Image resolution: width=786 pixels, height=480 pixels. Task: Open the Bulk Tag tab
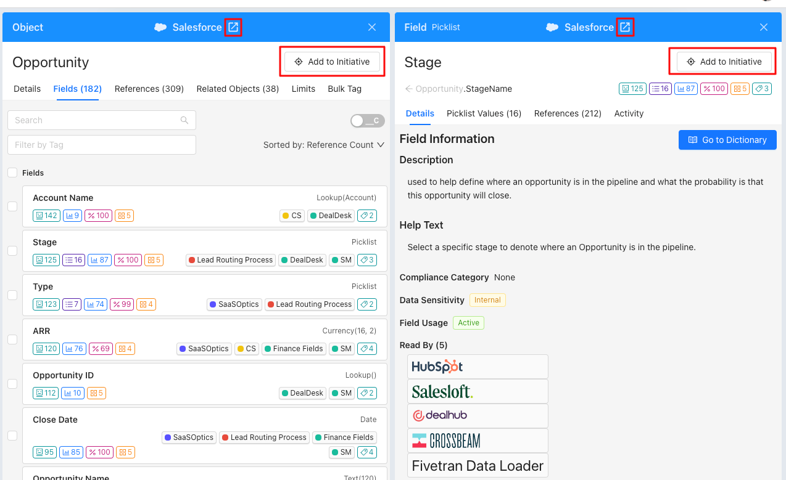click(345, 89)
